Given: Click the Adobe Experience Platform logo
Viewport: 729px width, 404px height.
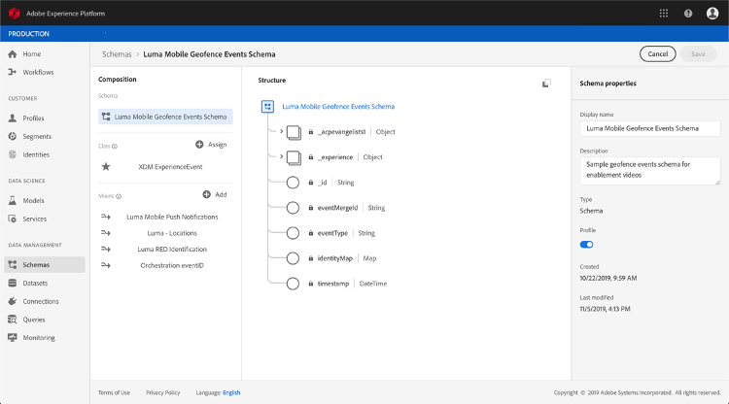Looking at the screenshot, I should 14,13.
